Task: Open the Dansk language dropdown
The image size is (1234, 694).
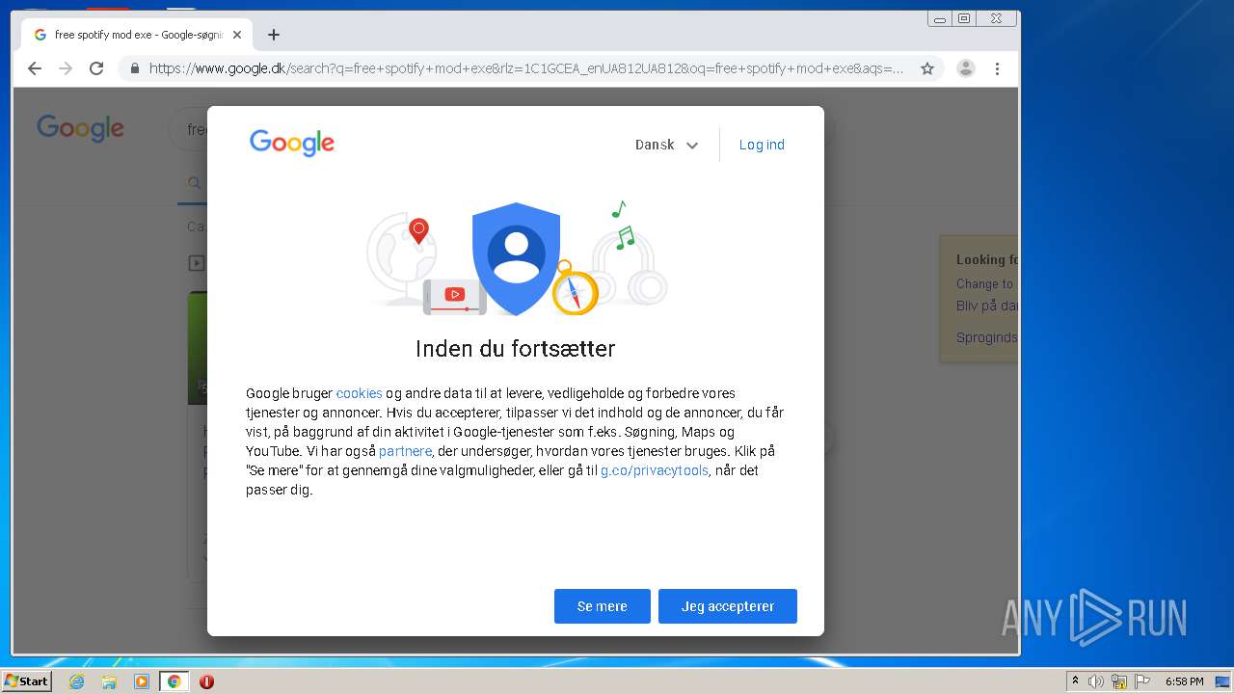Action: point(666,145)
